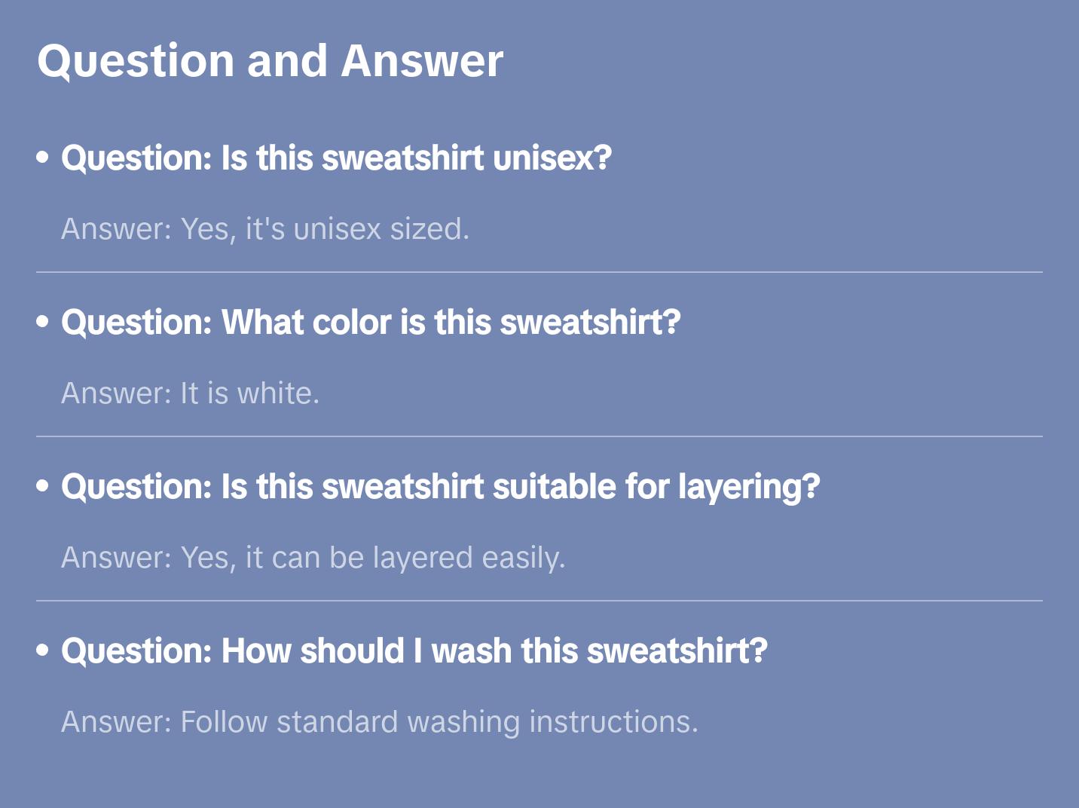
Task: Click the word 'white' in the color answer
Action: point(274,393)
